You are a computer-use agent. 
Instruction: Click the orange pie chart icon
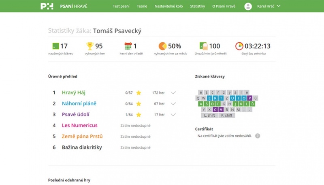[162, 46]
